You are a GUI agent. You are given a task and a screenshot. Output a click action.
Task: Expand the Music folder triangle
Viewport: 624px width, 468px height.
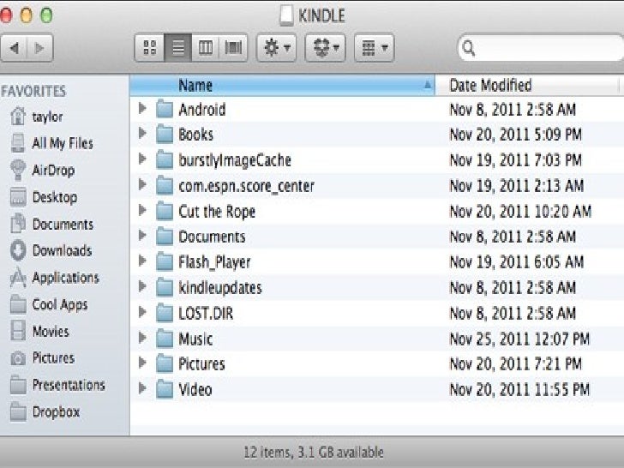(142, 338)
